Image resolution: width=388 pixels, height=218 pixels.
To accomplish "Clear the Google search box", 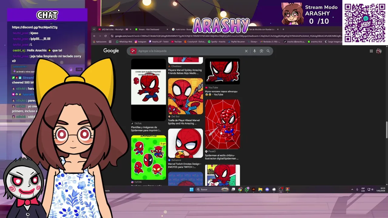I will 246,51.
